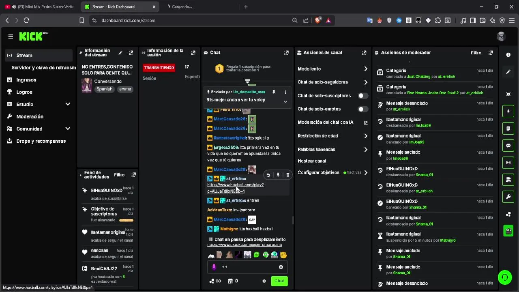
Task: Toggle Chat de solo-suscriptores switch
Action: point(363,96)
